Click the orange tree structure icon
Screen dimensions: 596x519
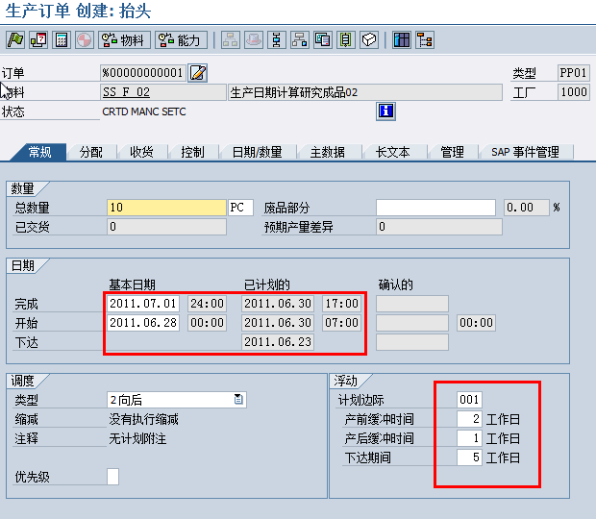425,40
